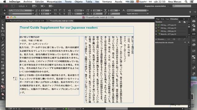Click the Edit Original pencil button
Viewport: 197px width, 110px height.
[184, 39]
